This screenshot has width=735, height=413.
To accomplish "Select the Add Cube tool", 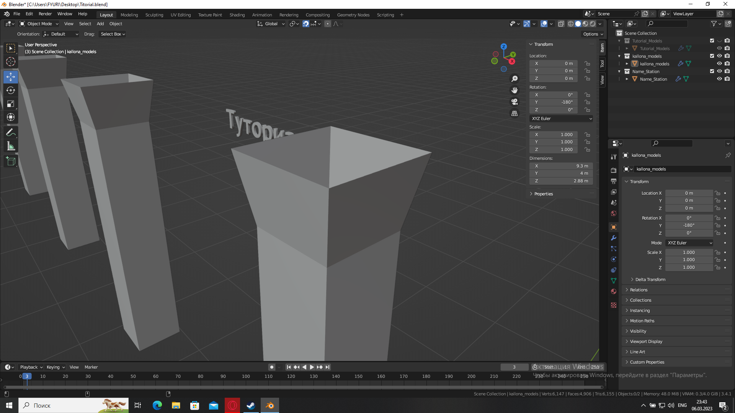I will [11, 161].
